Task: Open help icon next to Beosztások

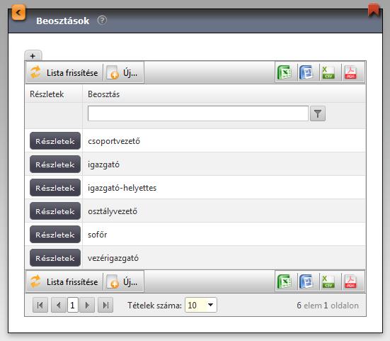Action: click(x=102, y=20)
